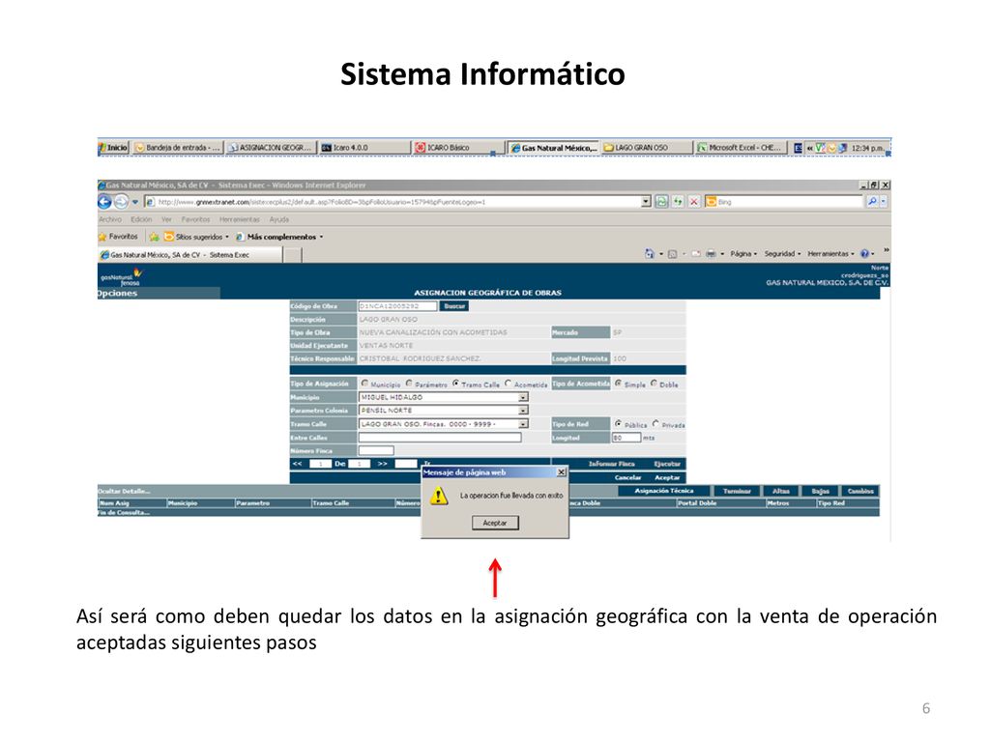
Task: Click the Home page icon
Action: point(649,254)
